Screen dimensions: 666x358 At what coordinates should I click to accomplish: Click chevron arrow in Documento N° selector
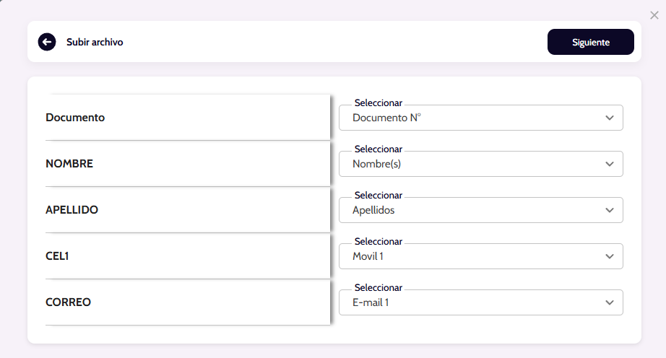(x=610, y=118)
